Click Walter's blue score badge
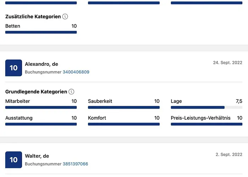This screenshot has height=177, width=248. coord(13,160)
